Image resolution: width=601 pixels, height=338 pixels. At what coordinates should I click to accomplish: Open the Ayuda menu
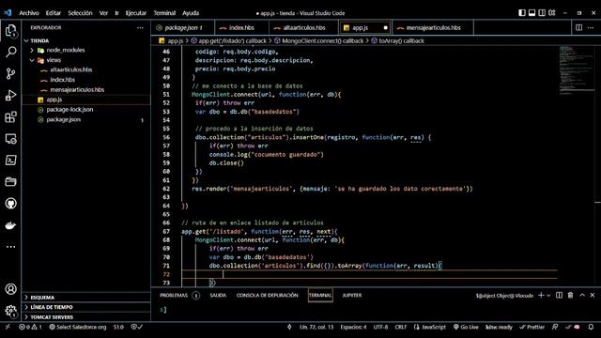point(191,13)
